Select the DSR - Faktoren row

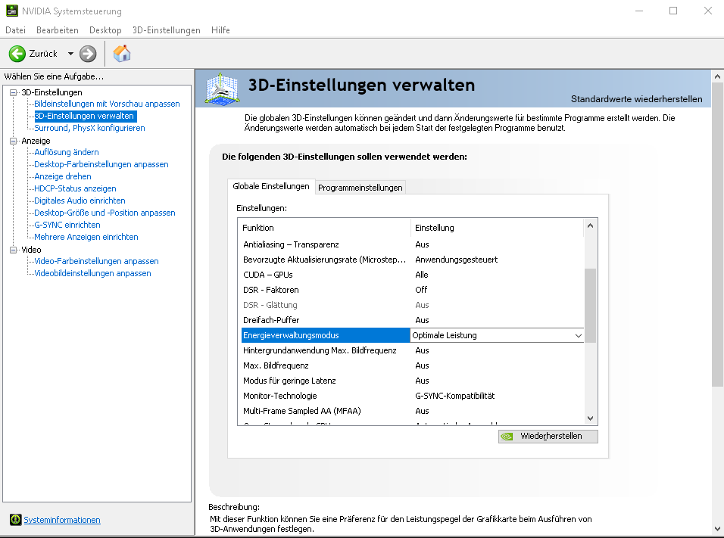pos(412,290)
